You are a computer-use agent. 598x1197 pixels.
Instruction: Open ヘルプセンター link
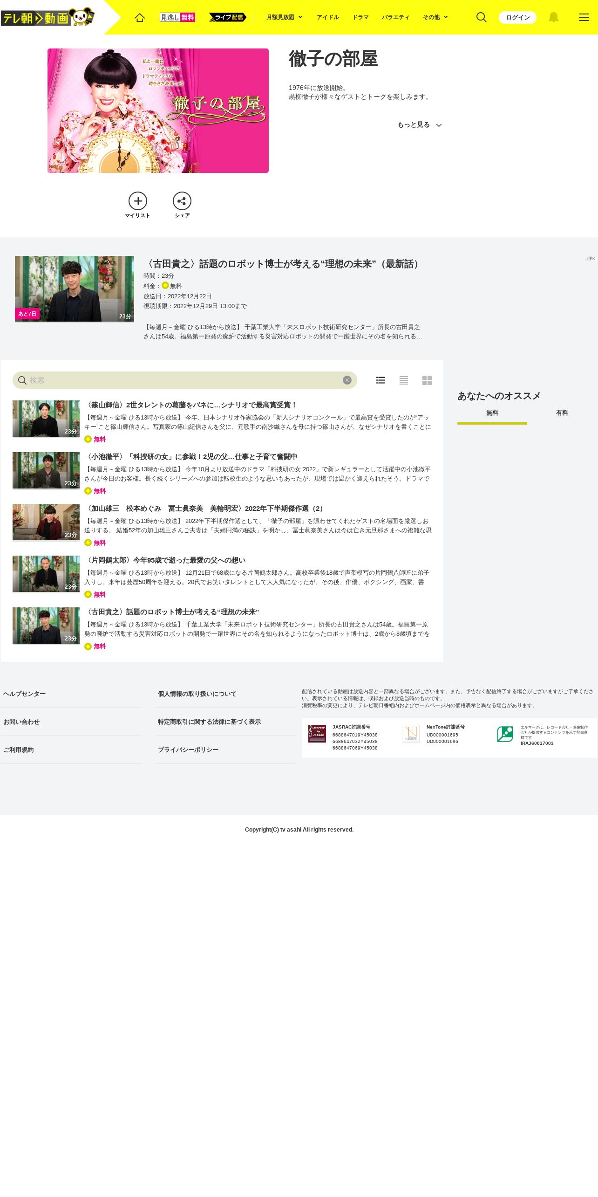pyautogui.click(x=25, y=694)
